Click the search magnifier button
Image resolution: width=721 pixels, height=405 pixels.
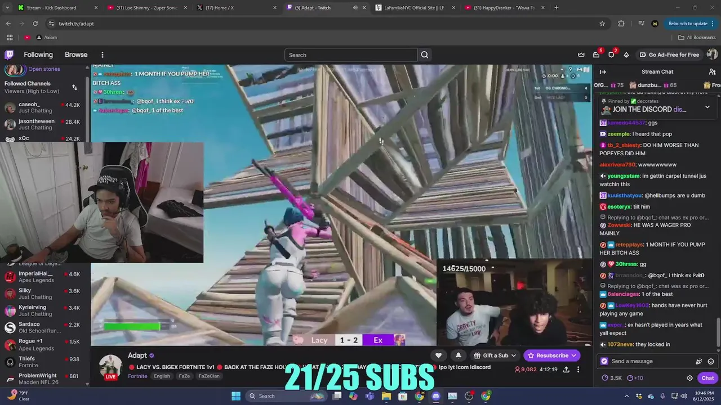tap(425, 55)
